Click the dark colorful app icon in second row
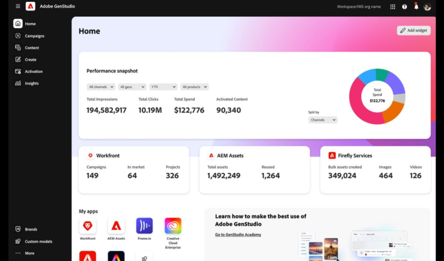 [x=116, y=256]
